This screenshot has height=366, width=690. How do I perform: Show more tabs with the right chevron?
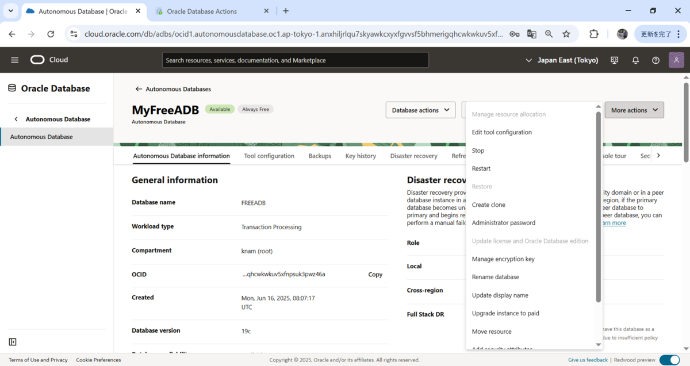(x=658, y=156)
